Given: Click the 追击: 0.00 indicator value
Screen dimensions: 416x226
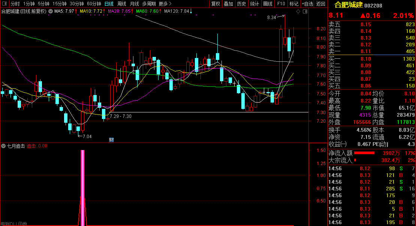Looking at the screenshot, I should (37, 146).
